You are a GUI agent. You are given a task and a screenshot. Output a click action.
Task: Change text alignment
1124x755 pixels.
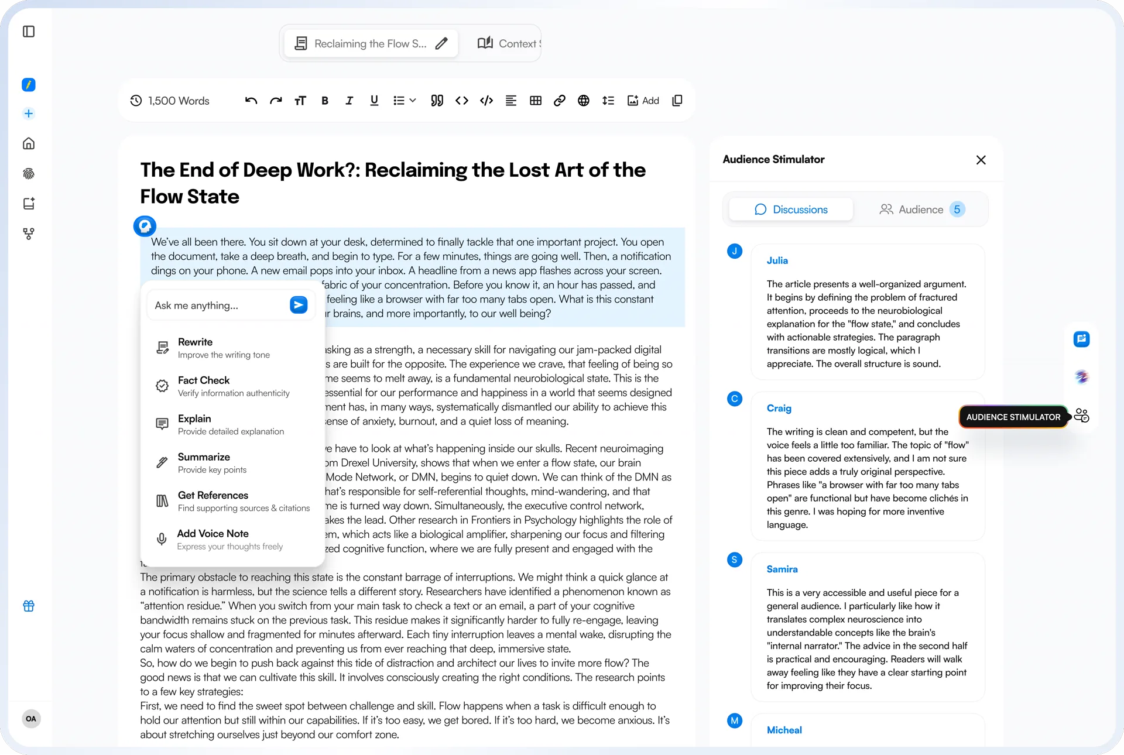[511, 101]
